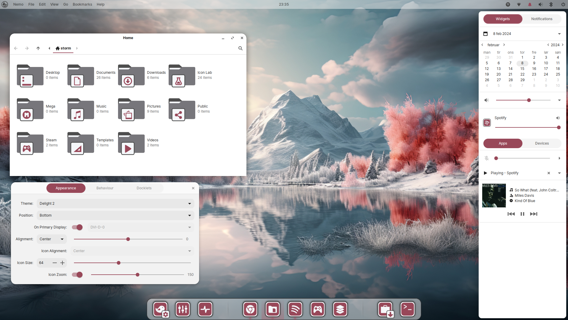Open Spotify from the dock
Screen dimensions: 568x320
click(295, 309)
